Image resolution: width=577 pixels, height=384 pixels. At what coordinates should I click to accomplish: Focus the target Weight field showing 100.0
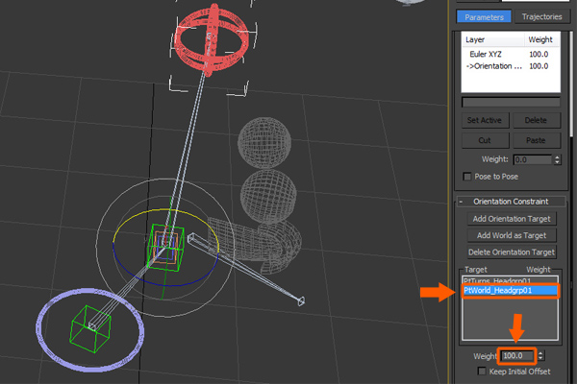click(x=517, y=356)
